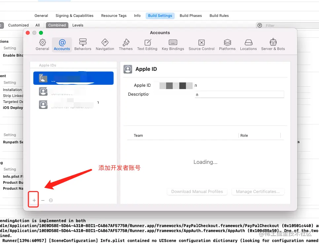Click the build settings Filter search field
This screenshot has width=319, height=244.
pyautogui.click(x=287, y=25)
